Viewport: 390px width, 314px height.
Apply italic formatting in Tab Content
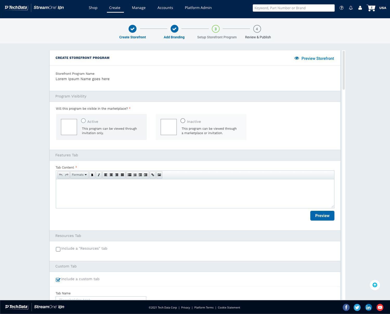click(99, 175)
